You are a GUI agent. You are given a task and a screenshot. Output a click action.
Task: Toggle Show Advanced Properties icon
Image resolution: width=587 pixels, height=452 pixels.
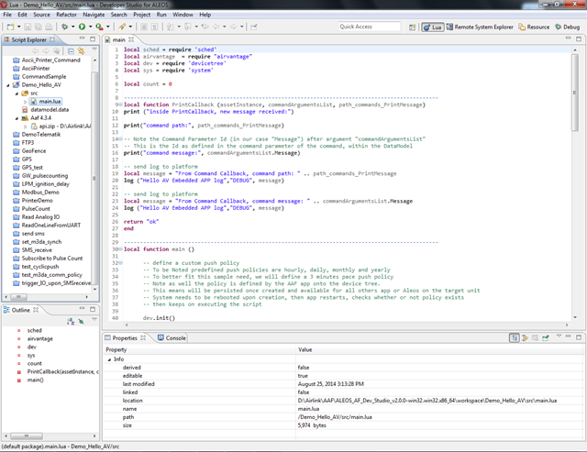coord(525,338)
